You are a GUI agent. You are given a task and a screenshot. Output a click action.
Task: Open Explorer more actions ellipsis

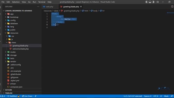pos(38,7)
